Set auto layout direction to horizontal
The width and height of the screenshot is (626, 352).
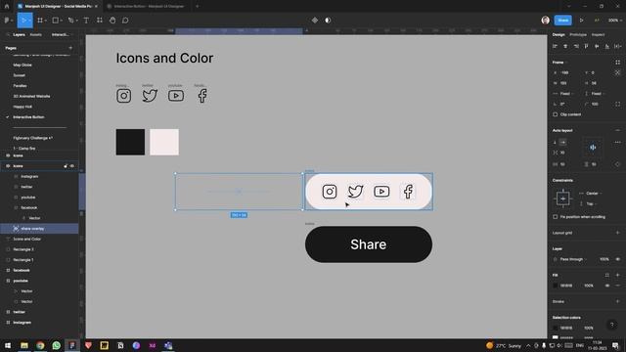coord(562,142)
